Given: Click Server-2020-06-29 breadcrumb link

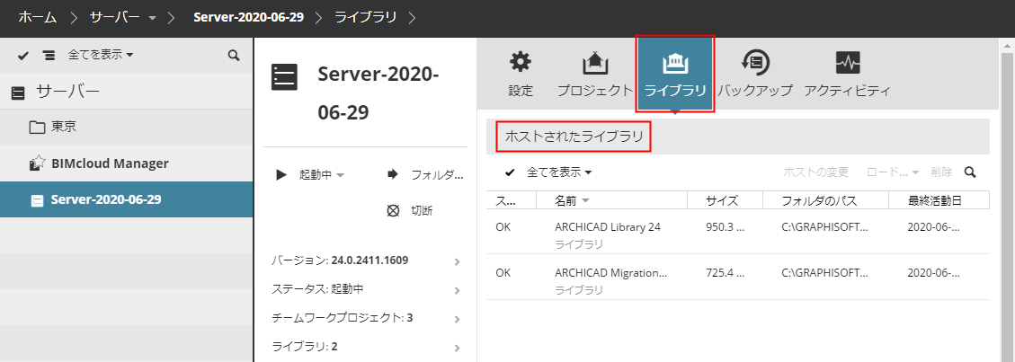Looking at the screenshot, I should tap(248, 17).
